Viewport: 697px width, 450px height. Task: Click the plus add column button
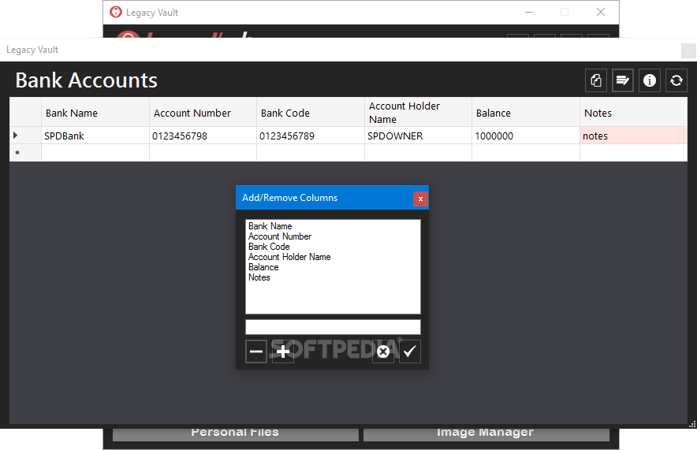[x=283, y=351]
